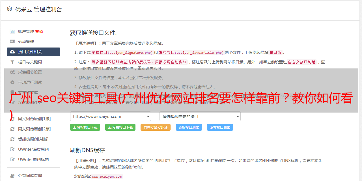Click the gear icon beside 优采云 管理控制台
This screenshot has width=362, height=181.
click(x=9, y=9)
